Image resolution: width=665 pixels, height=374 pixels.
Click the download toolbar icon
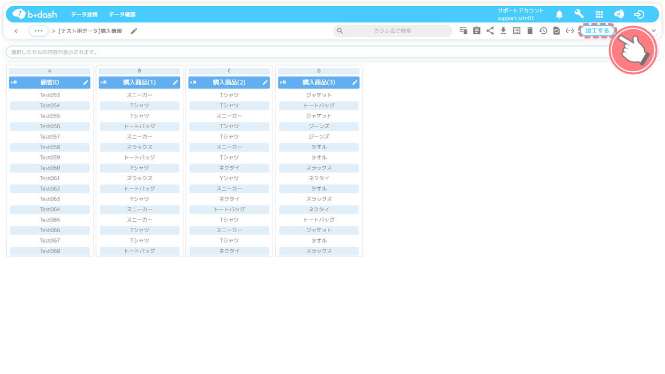503,31
